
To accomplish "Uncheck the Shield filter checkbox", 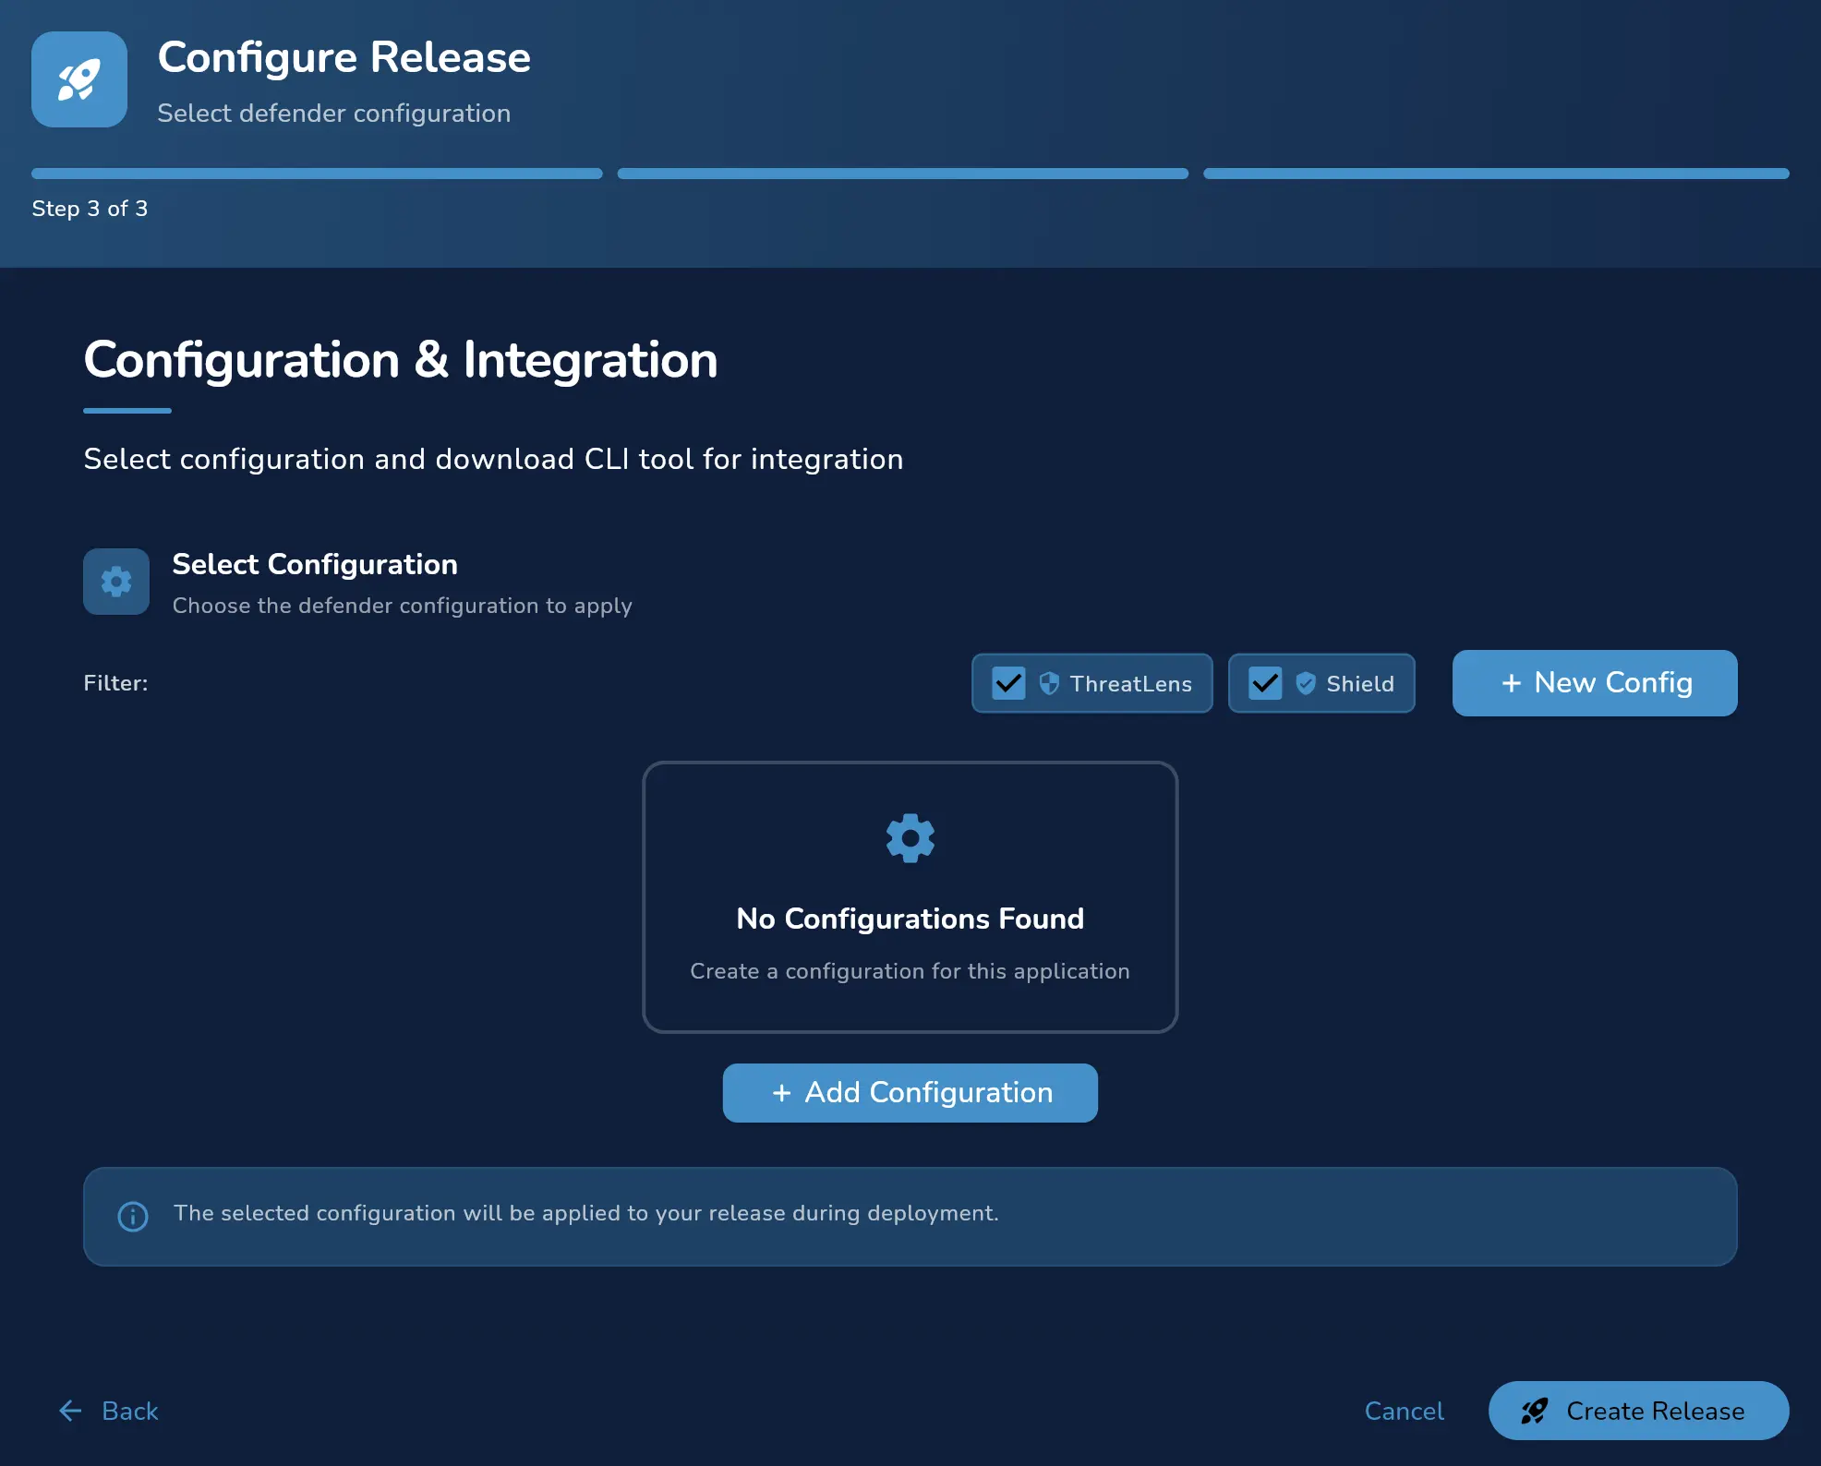I will tap(1265, 683).
